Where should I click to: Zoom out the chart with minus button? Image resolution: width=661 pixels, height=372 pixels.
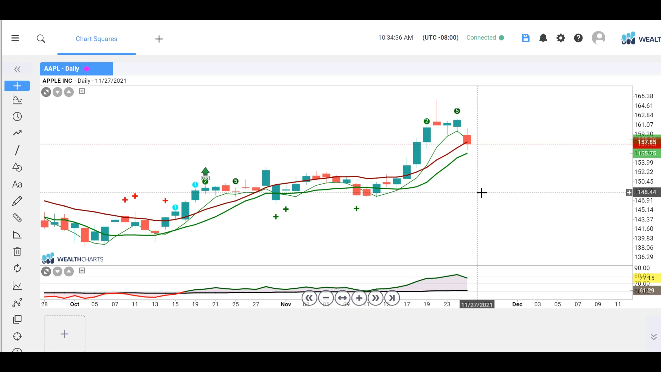click(326, 298)
